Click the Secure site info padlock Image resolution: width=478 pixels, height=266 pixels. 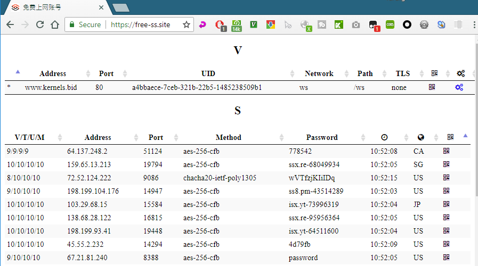pos(72,24)
